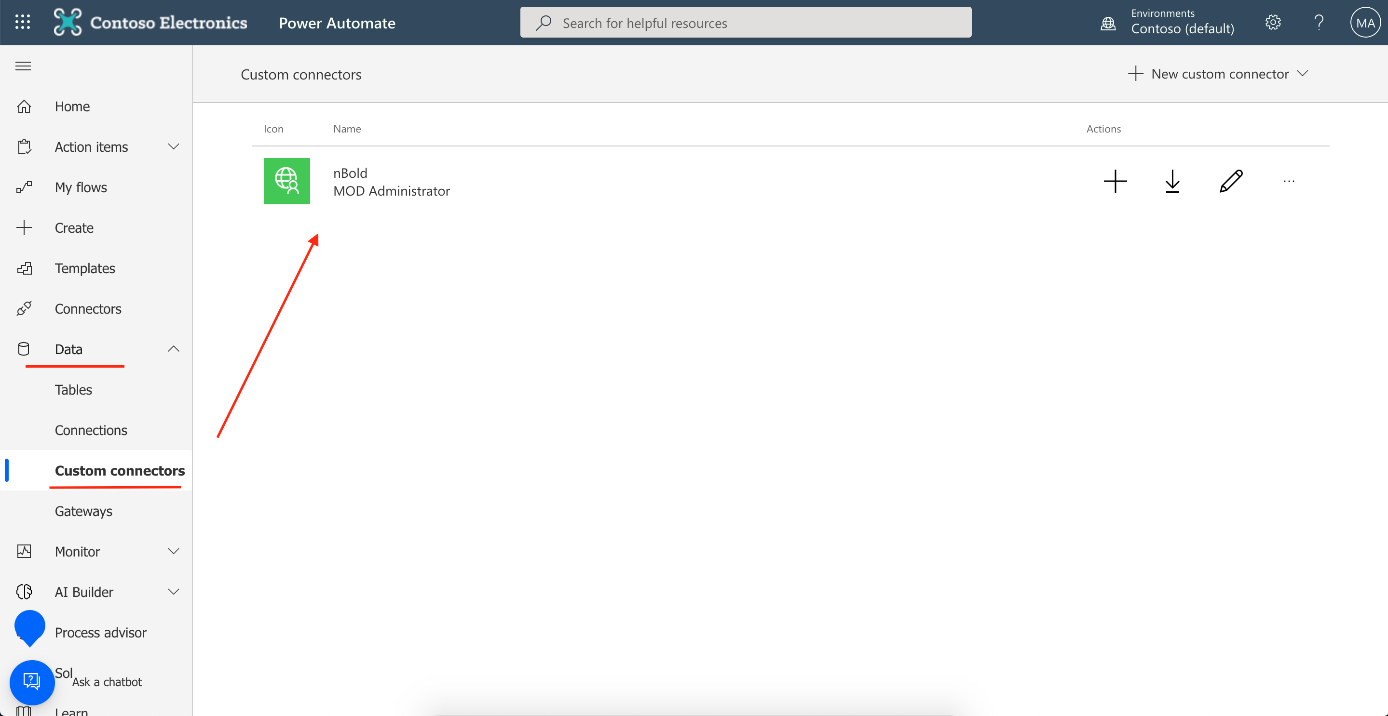Open the app launcher waffle icon

[x=23, y=22]
